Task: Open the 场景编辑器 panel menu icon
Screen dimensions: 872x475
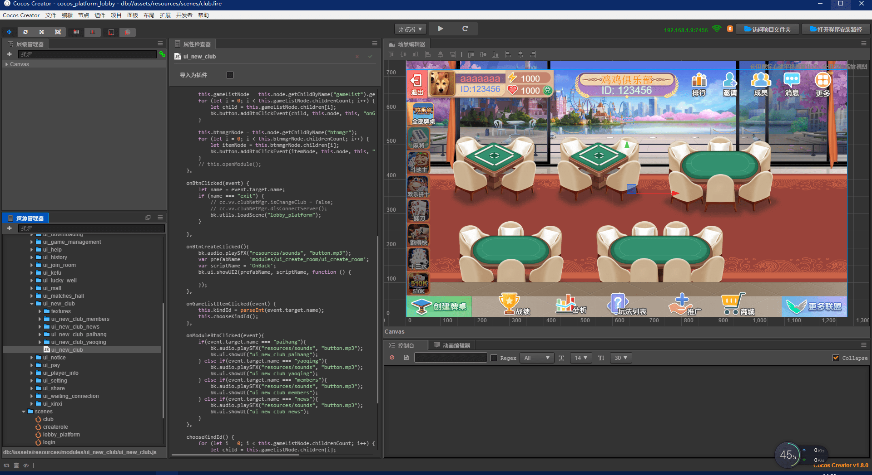Action: click(x=864, y=44)
